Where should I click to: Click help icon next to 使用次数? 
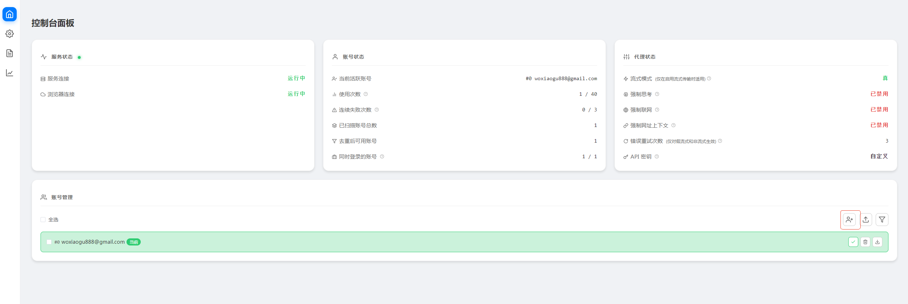pyautogui.click(x=366, y=94)
